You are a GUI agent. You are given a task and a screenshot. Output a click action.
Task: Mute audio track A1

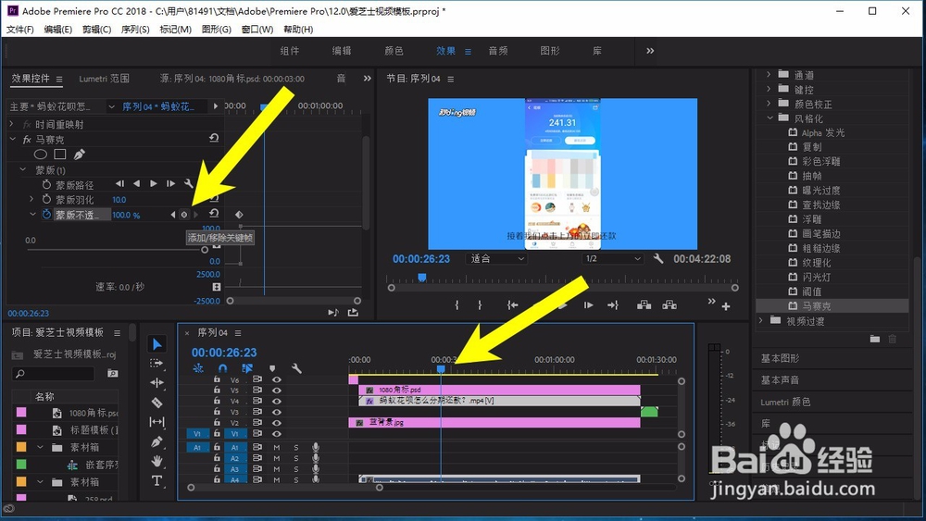276,447
